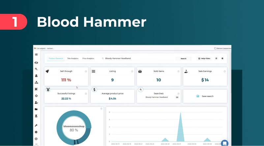Switch to the Price Analytics tab
This screenshot has height=146, width=264.
pyautogui.click(x=88, y=58)
